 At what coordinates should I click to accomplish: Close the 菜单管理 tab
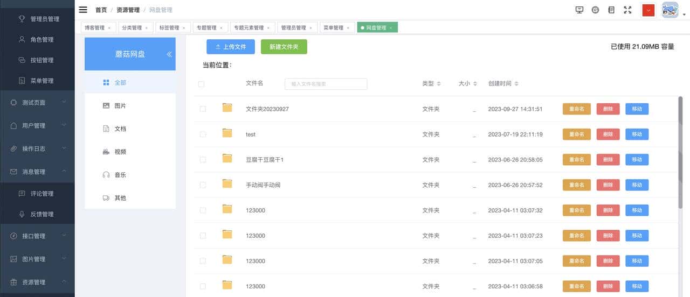(x=348, y=28)
